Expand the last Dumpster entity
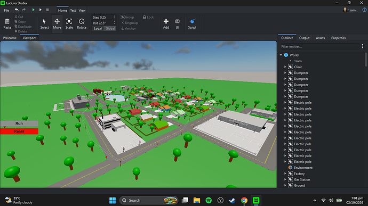Image resolution: width=368 pixels, height=206 pixels. coord(285,96)
